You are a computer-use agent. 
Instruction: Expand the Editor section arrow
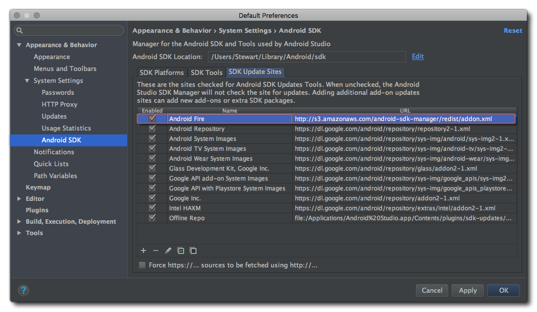point(19,199)
